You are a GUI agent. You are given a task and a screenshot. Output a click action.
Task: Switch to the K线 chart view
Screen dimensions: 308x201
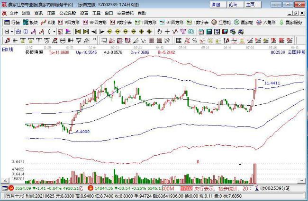[48, 23]
